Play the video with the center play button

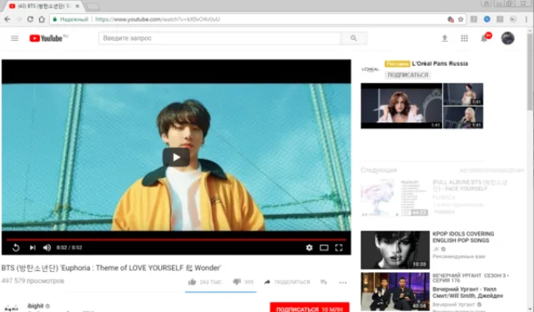(x=176, y=157)
